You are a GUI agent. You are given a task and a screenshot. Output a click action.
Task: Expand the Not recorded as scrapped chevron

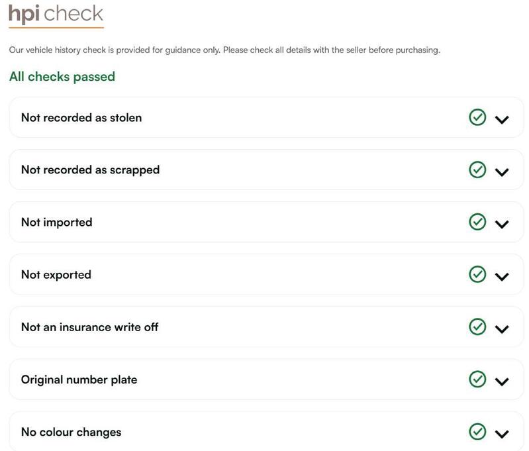click(x=502, y=172)
